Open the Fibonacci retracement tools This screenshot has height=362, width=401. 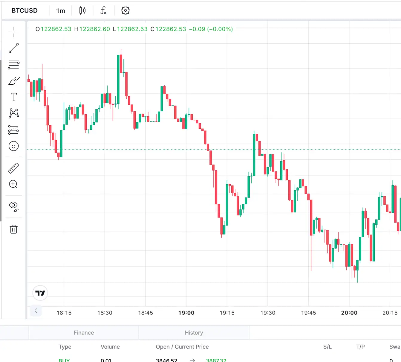(14, 64)
